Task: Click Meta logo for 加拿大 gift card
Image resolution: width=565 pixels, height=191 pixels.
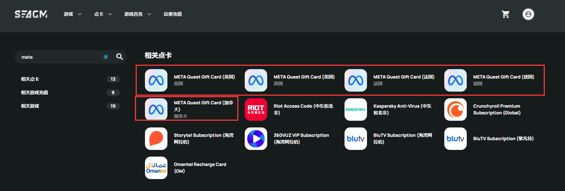Action: point(156,110)
